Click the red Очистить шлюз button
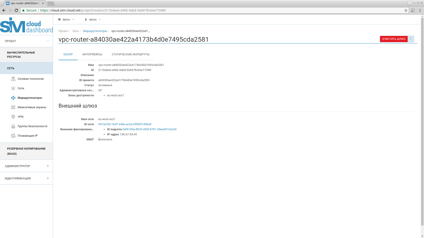The image size is (424, 238). coord(393,39)
